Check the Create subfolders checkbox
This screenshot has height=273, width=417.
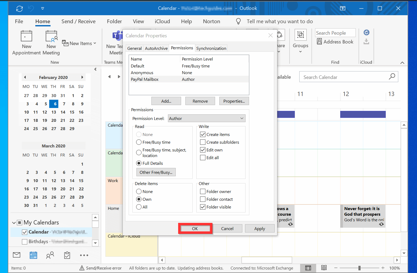pos(203,142)
